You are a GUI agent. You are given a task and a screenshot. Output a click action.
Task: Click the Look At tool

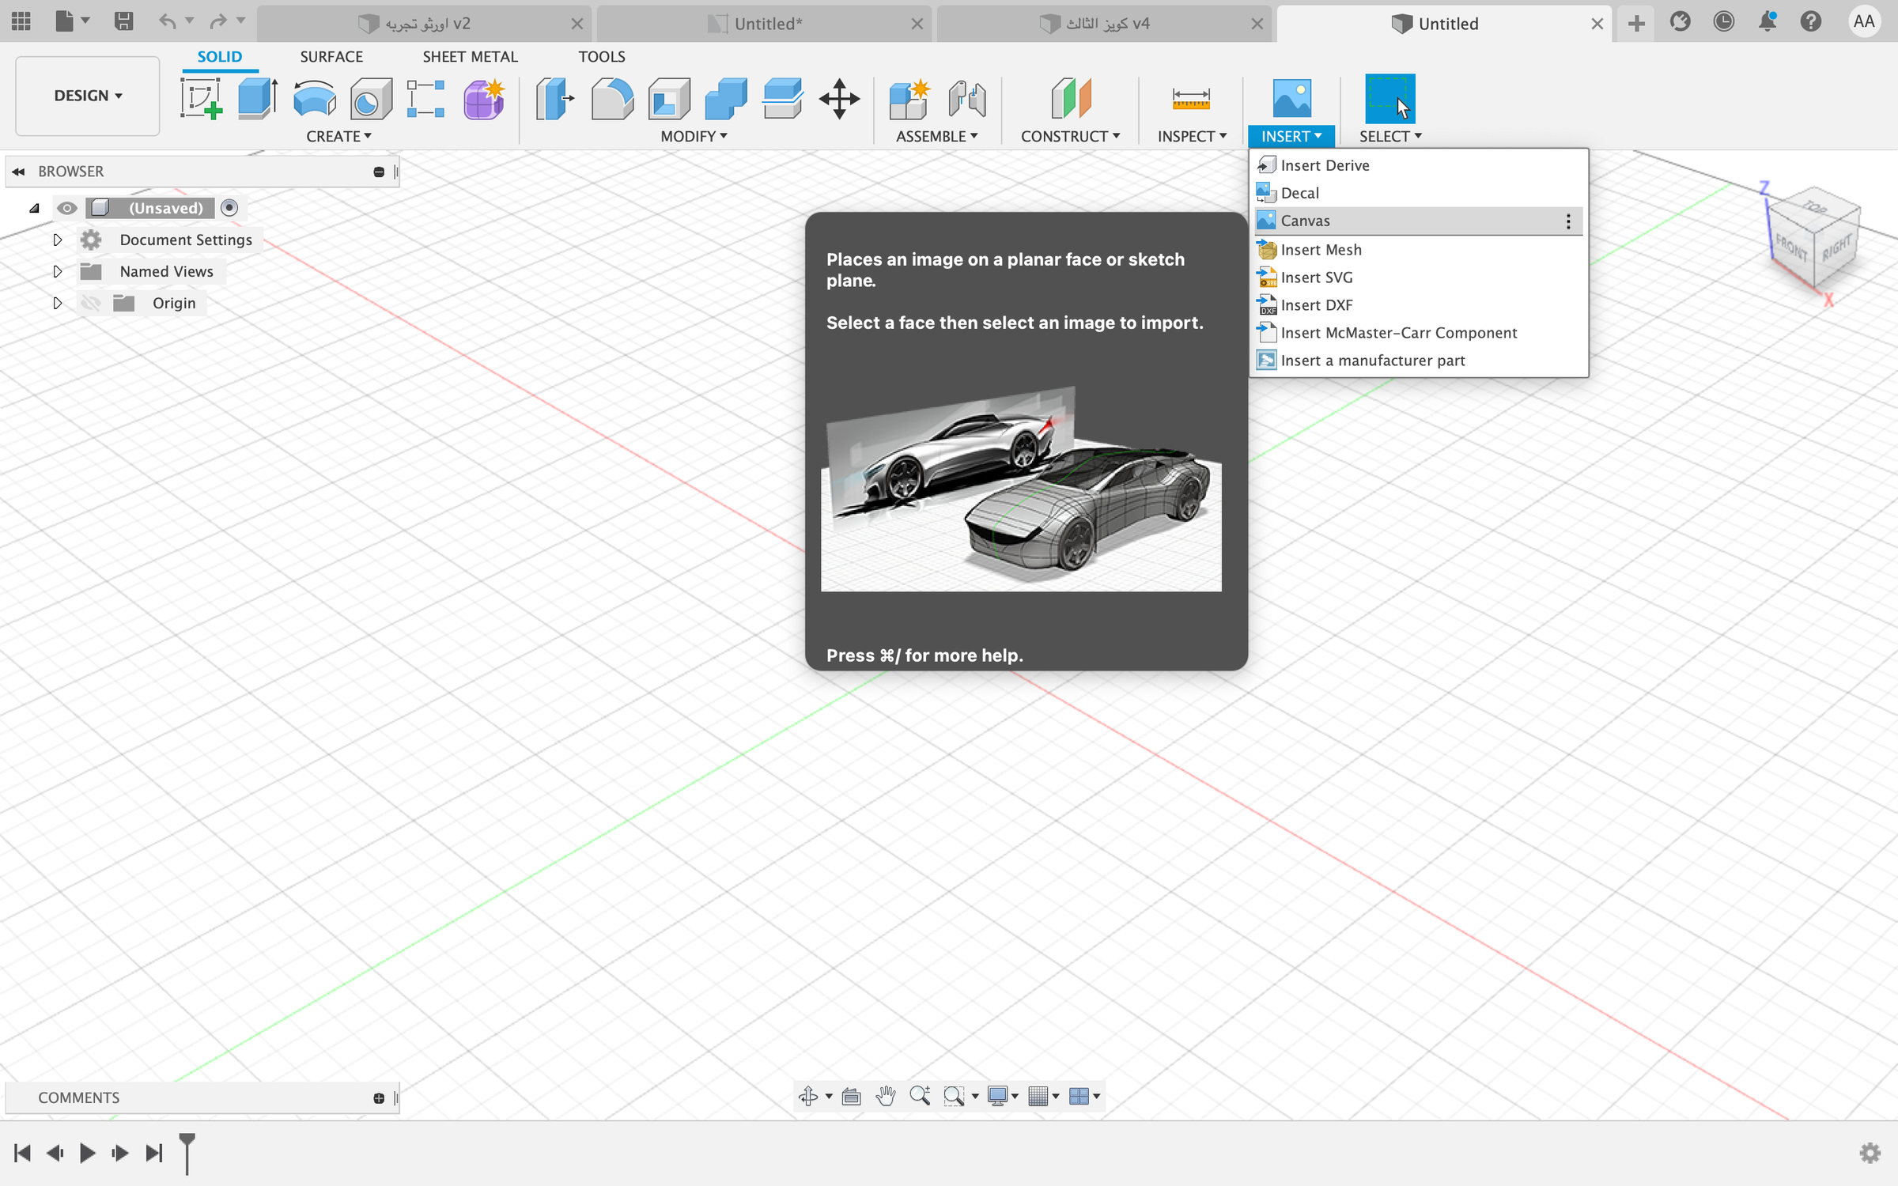(x=851, y=1096)
